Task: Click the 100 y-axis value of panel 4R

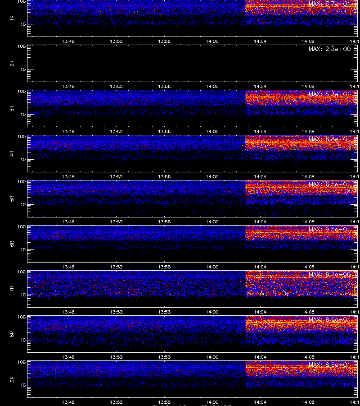Action: click(x=22, y=136)
